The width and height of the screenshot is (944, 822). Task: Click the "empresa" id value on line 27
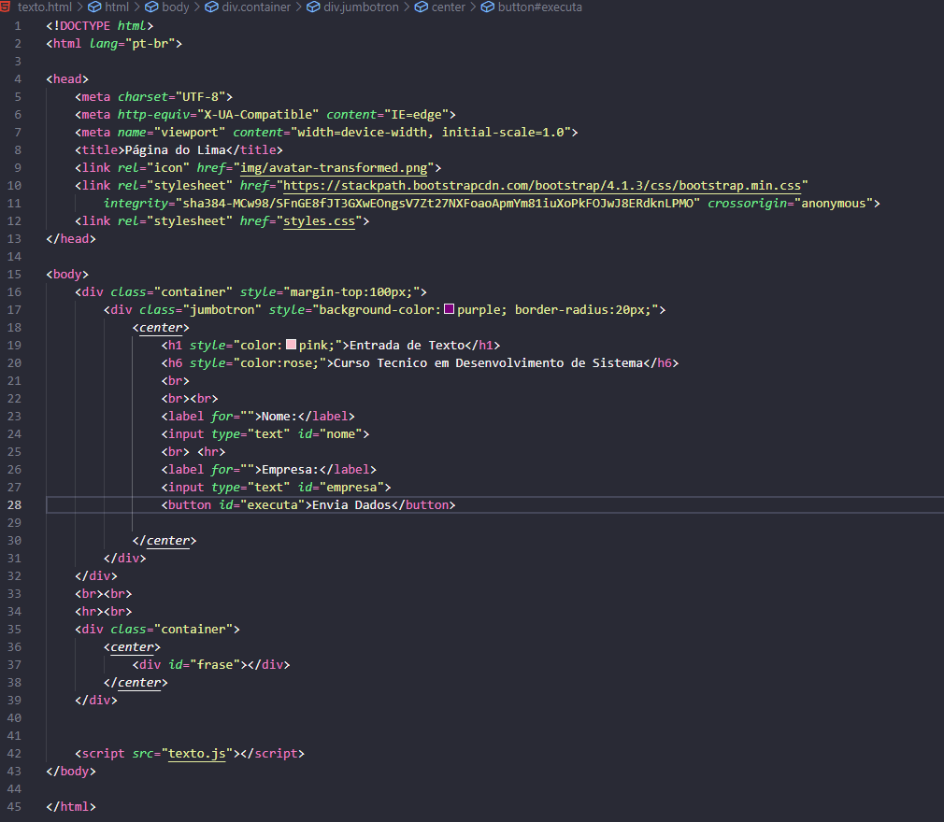[x=351, y=488]
